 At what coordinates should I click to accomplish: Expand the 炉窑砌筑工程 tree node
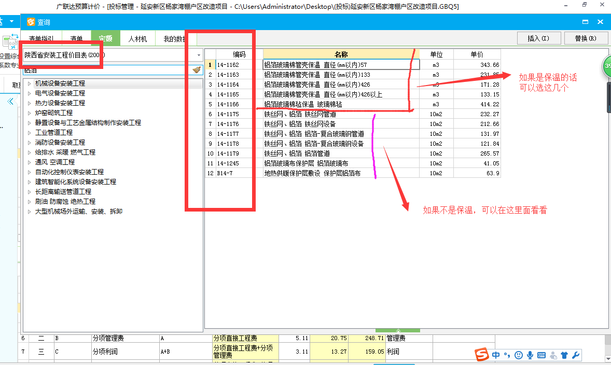(x=29, y=113)
